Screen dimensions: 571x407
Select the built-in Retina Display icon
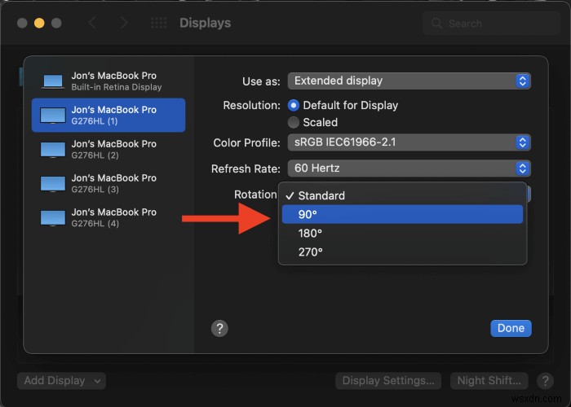coord(53,81)
